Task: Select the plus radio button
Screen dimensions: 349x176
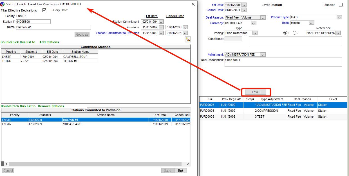Action: pos(285,33)
